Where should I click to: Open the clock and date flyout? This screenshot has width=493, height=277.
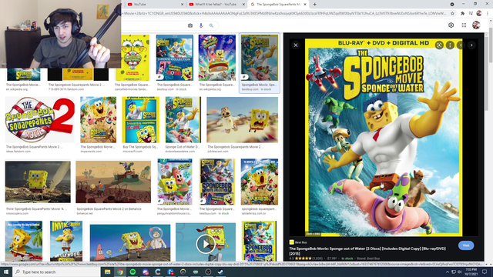(x=471, y=272)
